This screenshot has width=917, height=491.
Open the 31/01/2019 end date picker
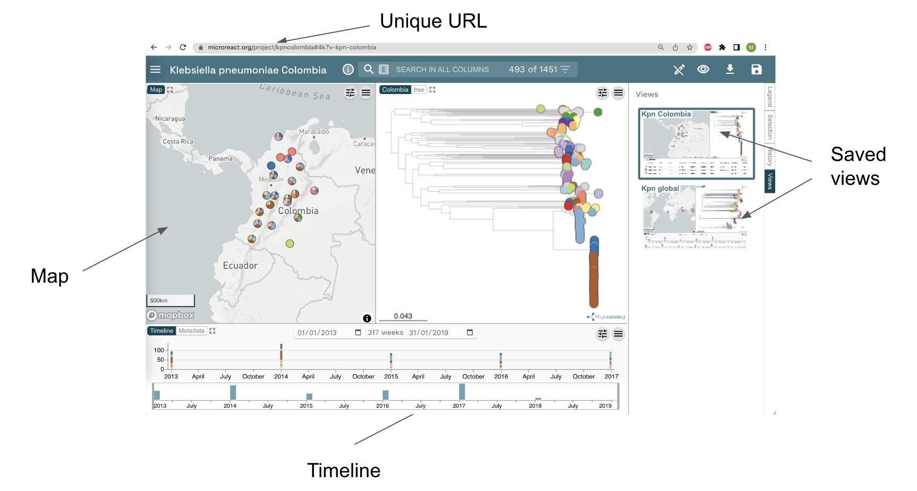469,332
